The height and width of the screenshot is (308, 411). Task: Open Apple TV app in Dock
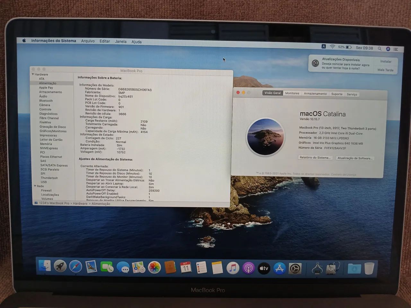coord(264,269)
